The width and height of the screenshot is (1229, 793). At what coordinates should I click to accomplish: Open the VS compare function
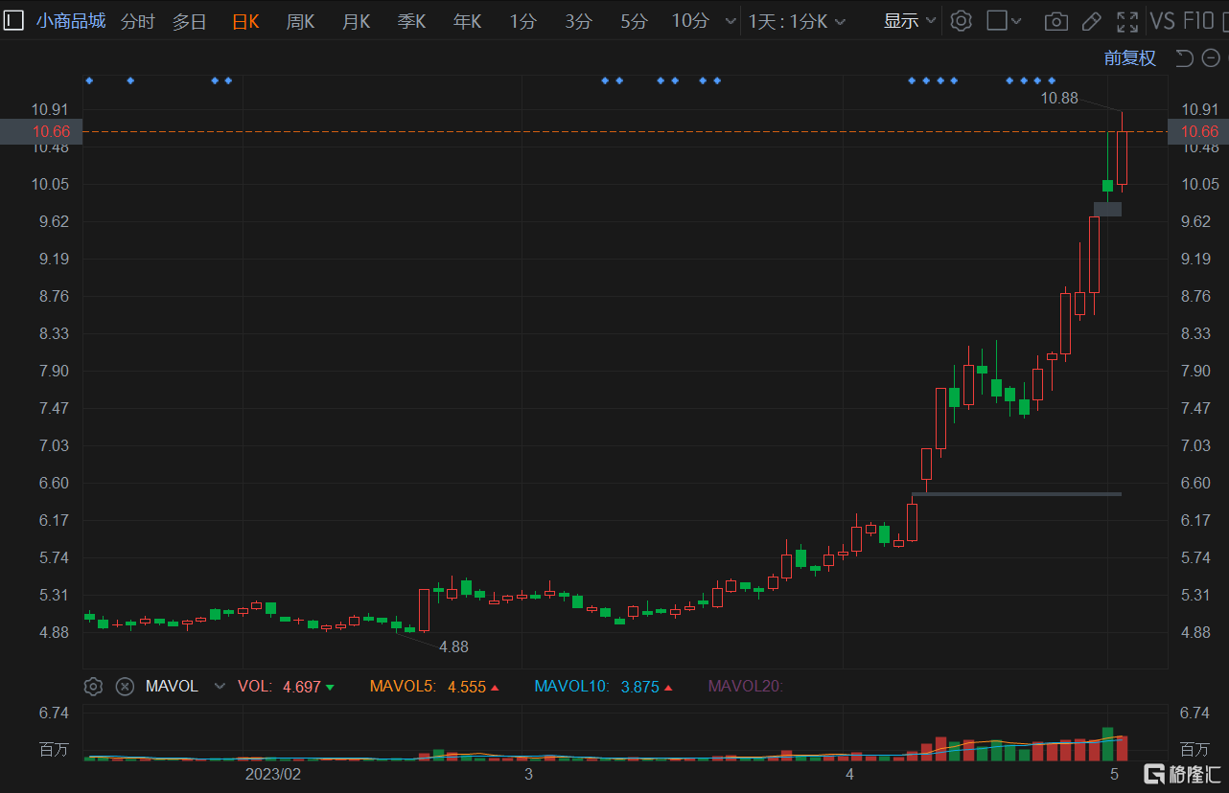[1163, 21]
